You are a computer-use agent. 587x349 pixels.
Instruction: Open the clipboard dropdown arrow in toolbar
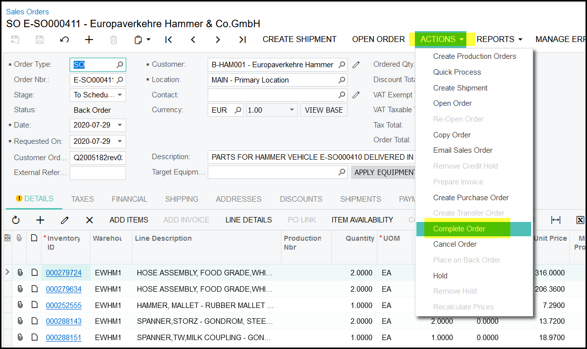[x=148, y=40]
